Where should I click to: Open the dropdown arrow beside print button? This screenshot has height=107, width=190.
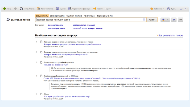(x=168, y=20)
